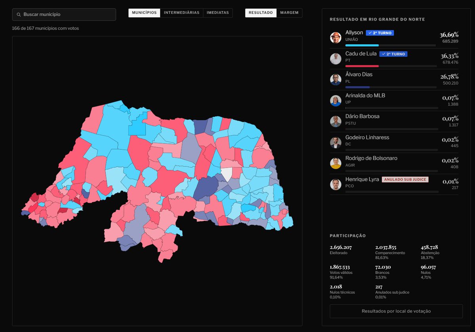Click the Rodrigo de Bolsonaro name
This screenshot has height=332, width=475.
(371, 158)
